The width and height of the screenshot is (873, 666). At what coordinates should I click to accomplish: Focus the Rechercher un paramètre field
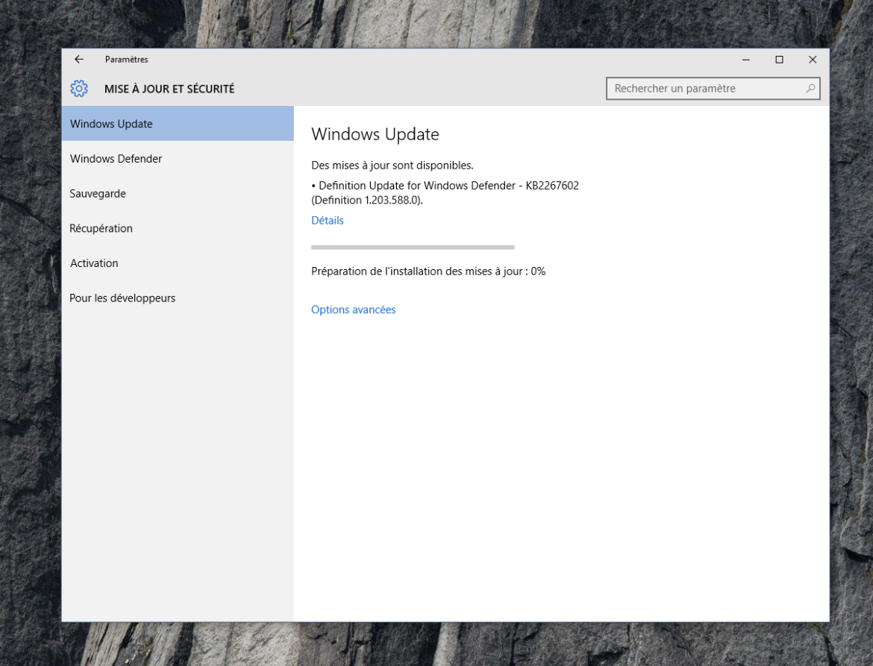click(x=705, y=89)
